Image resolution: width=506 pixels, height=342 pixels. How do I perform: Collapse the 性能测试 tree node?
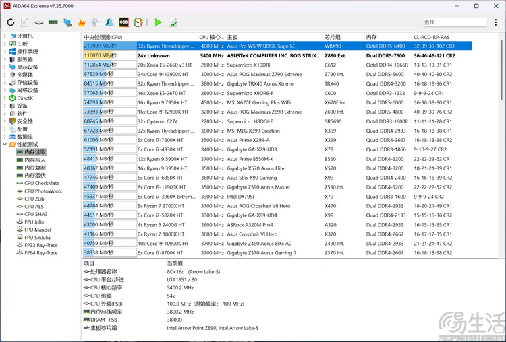click(5, 144)
